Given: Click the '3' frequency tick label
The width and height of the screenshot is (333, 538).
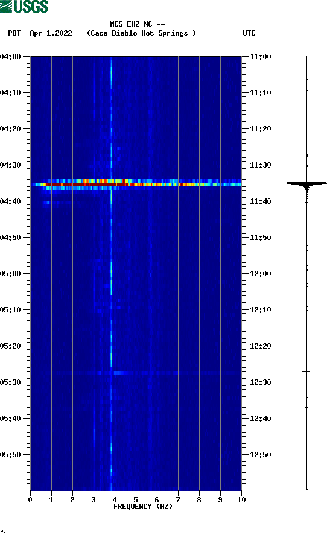Looking at the screenshot, I should [94, 500].
